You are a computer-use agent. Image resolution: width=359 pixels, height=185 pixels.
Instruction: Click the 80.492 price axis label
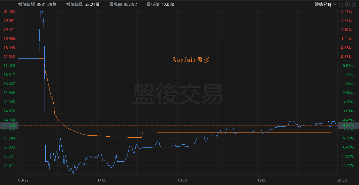click(9, 11)
